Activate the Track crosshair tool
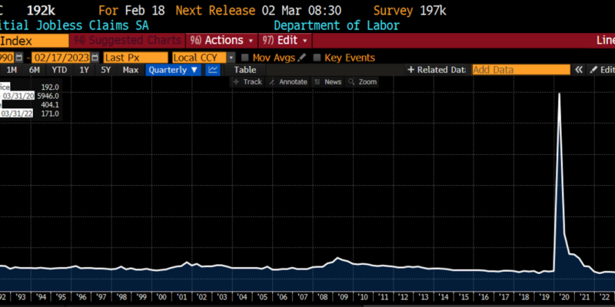Screen dimensions: 615x307 tap(248, 82)
